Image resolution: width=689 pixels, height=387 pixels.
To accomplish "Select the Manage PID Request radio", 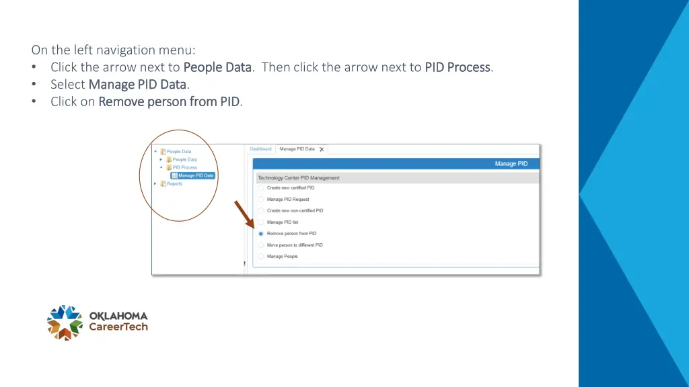I will click(260, 199).
